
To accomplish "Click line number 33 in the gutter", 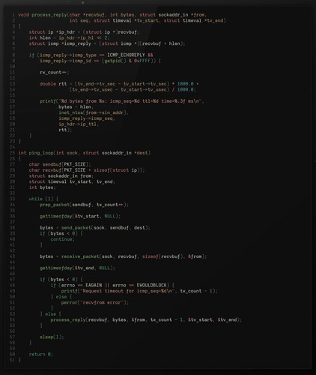I will [13, 199].
